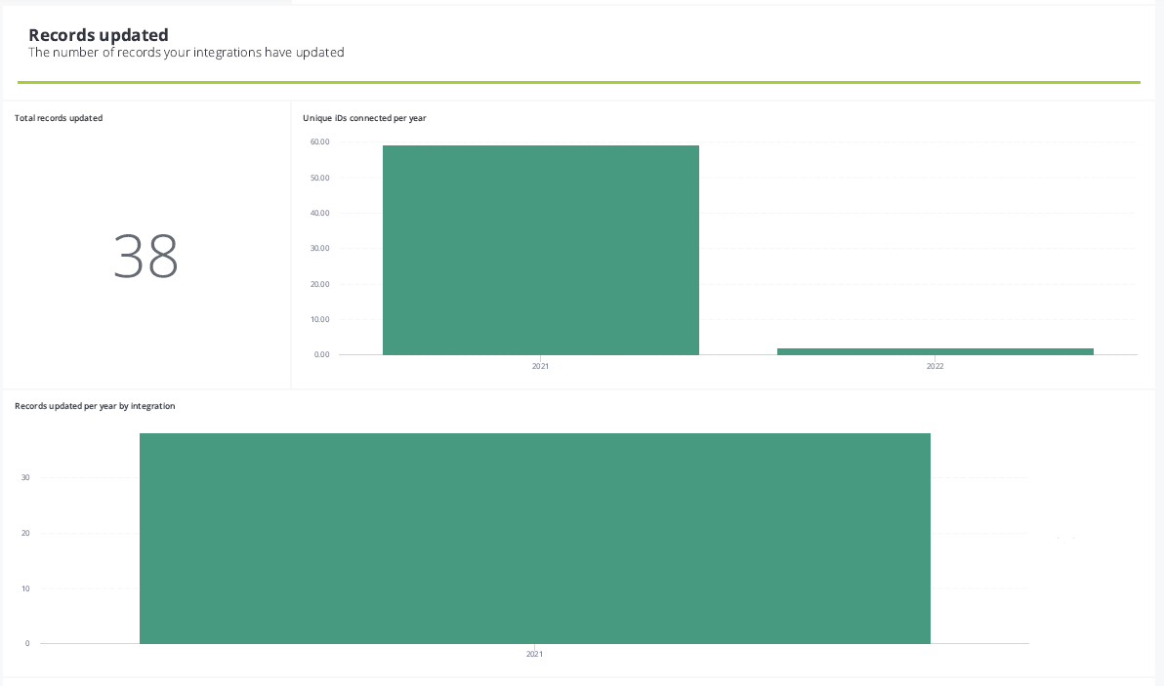Viewport: 1164px width, 686px height.
Task: Click the green divider line below the header
Action: click(x=578, y=83)
